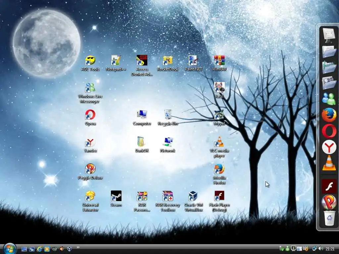Open the pictures folder icon in RocketDock

329,83
